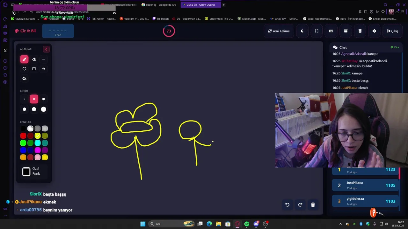
Task: Select the straight line tool
Action: tap(44, 59)
